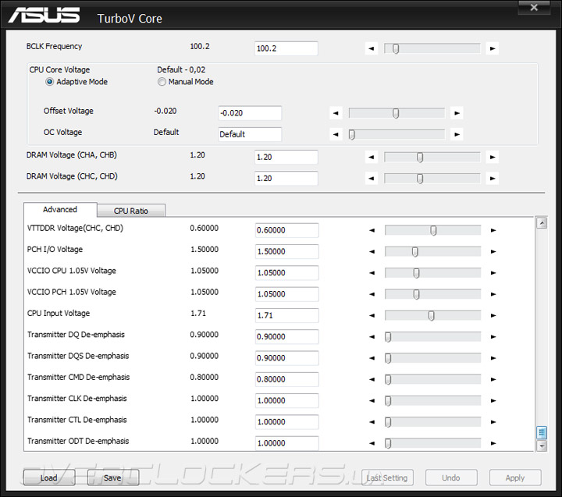Image resolution: width=562 pixels, height=497 pixels.
Task: Increase Transmitter CTL De-emphasis right arrow
Action: (493, 422)
